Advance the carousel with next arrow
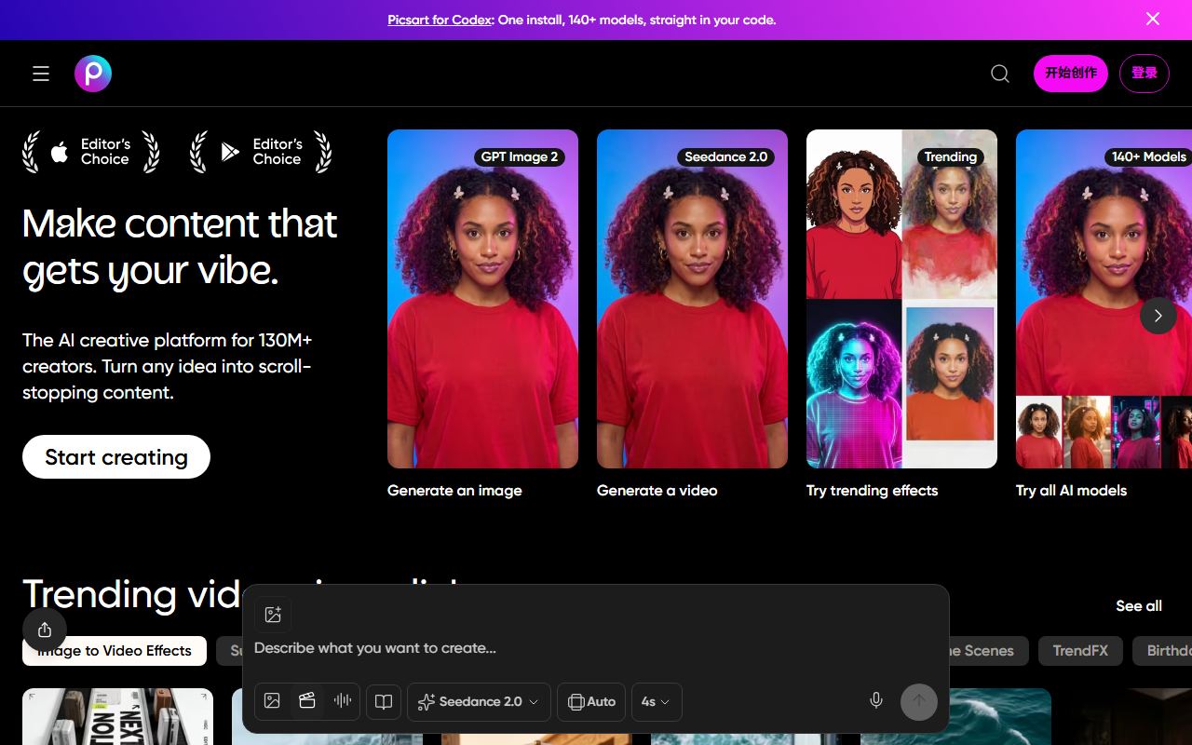The height and width of the screenshot is (745, 1192). (x=1158, y=316)
